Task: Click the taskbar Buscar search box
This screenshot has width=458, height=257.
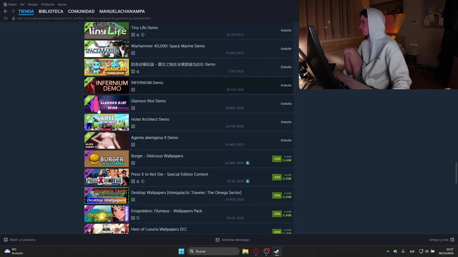Action: [213, 251]
